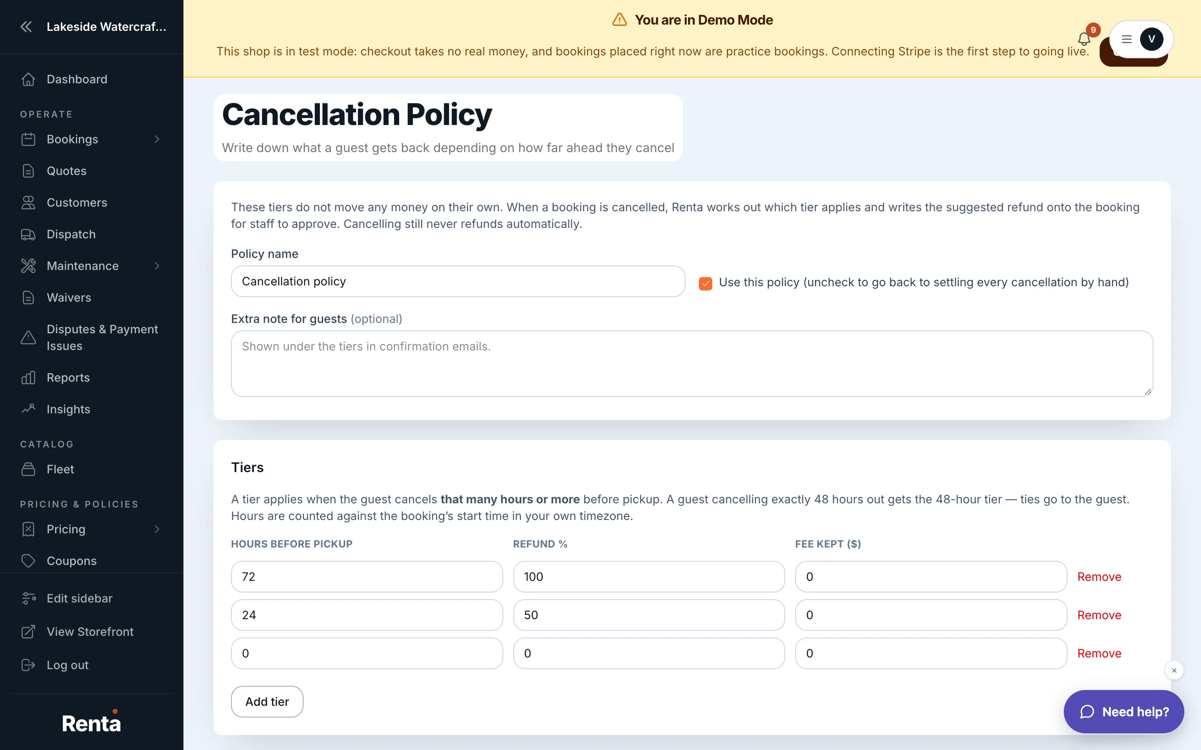Edit the 72 hours before pickup field
This screenshot has height=750, width=1201.
[367, 576]
